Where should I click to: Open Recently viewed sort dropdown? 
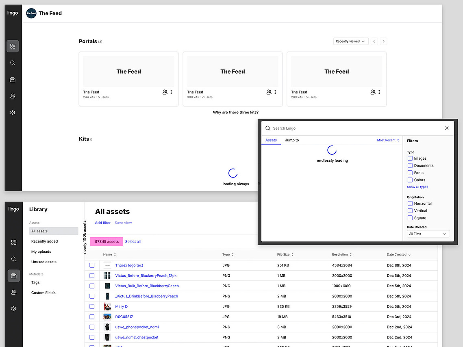[x=351, y=41]
